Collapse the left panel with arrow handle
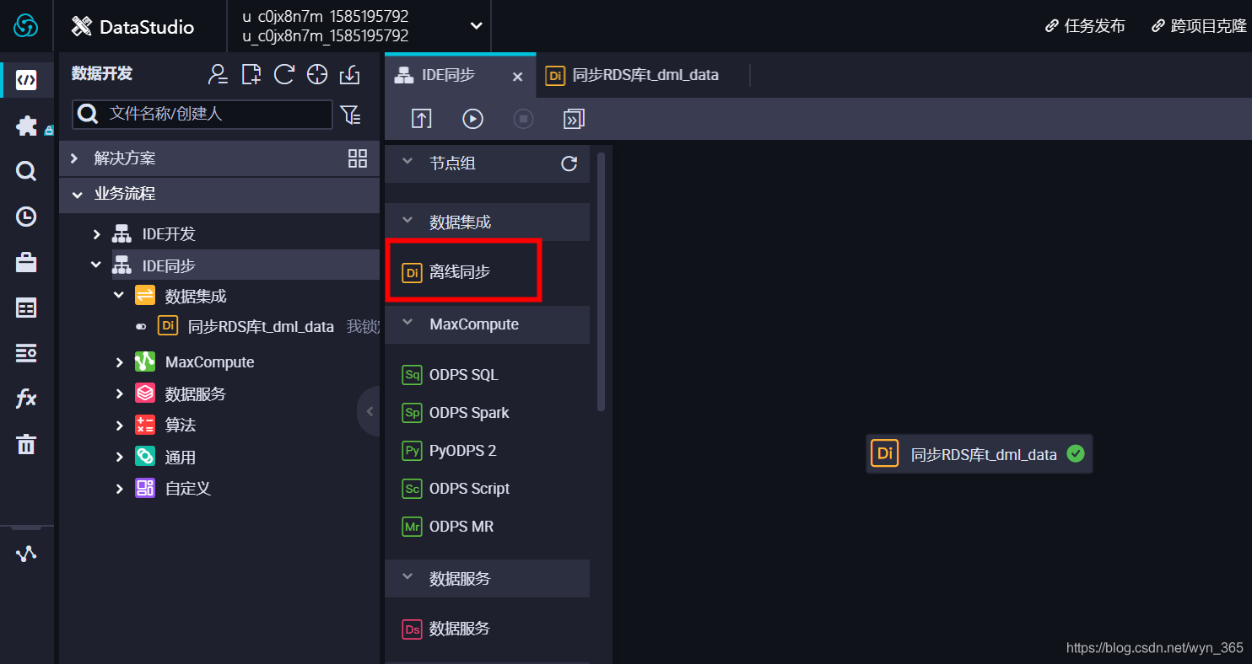The width and height of the screenshot is (1252, 664). 370,411
